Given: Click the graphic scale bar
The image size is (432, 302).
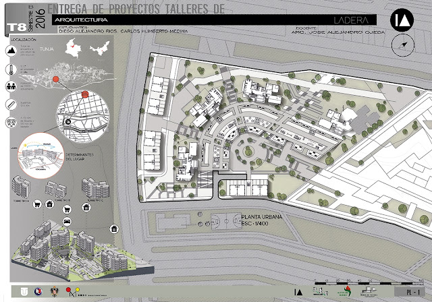Looking at the screenshot, I should coord(369,282).
